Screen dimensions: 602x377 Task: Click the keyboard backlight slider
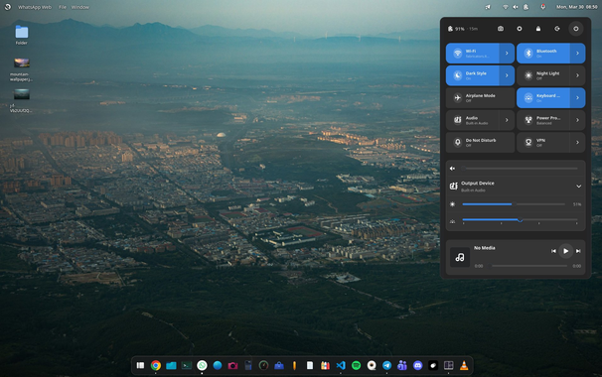(521, 220)
